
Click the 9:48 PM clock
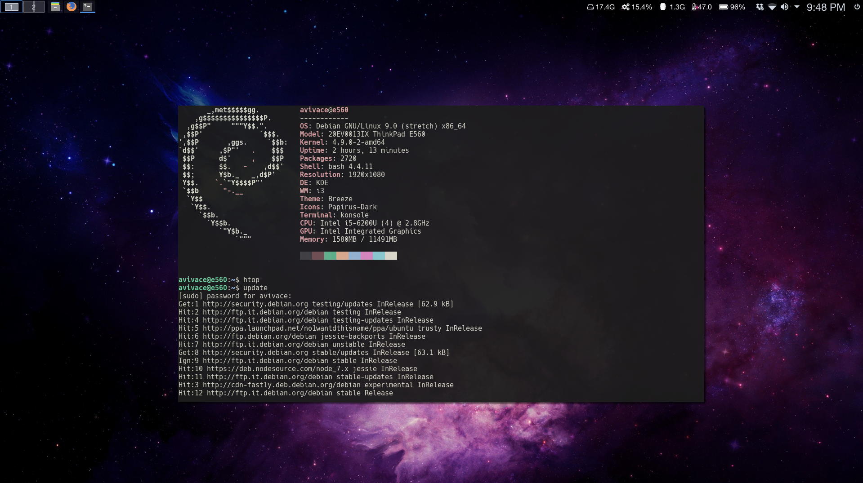tap(826, 7)
